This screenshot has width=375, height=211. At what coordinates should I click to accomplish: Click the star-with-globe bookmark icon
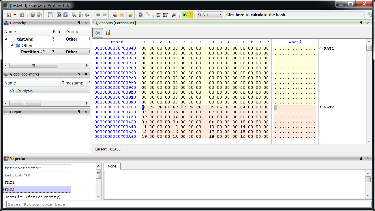(x=115, y=15)
